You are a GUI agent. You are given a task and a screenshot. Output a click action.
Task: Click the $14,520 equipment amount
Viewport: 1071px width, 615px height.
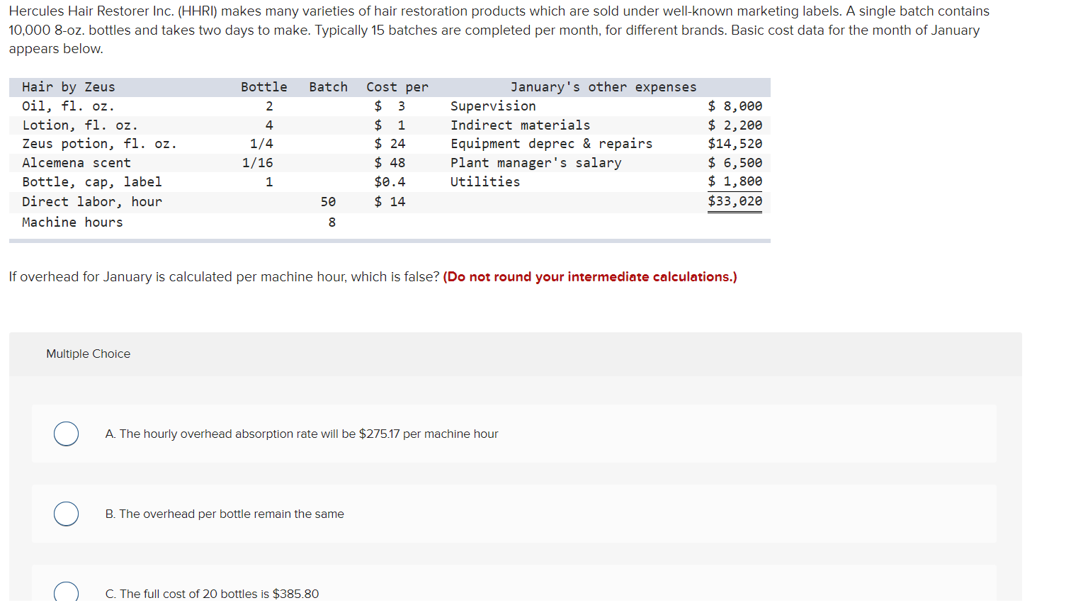pyautogui.click(x=735, y=144)
